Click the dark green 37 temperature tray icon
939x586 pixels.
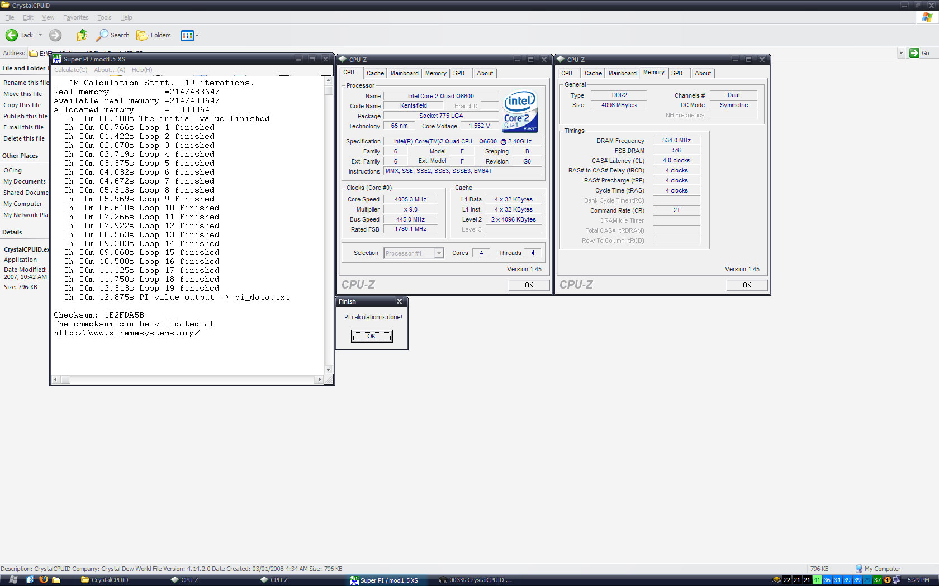pos(878,580)
